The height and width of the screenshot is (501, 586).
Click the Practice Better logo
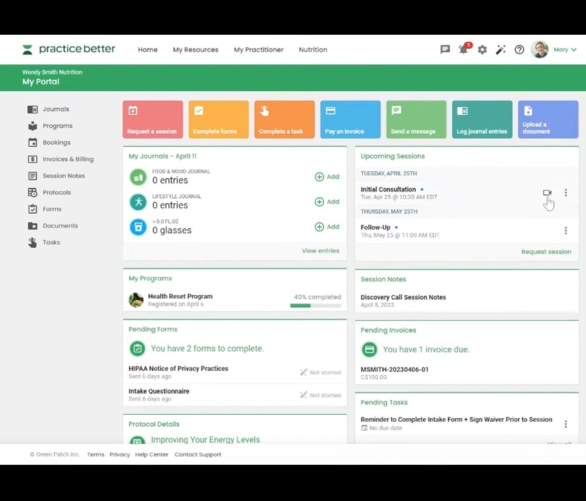point(69,49)
